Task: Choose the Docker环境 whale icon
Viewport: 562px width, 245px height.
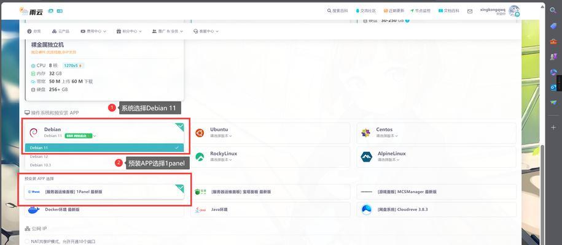Action: point(34,209)
